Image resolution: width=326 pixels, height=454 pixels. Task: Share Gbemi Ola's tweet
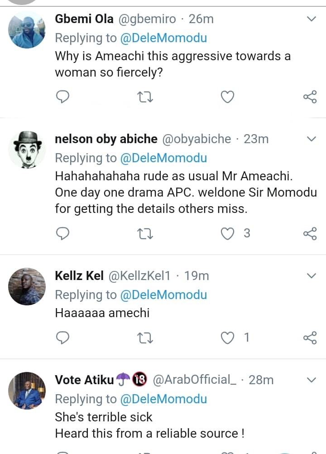click(x=310, y=97)
